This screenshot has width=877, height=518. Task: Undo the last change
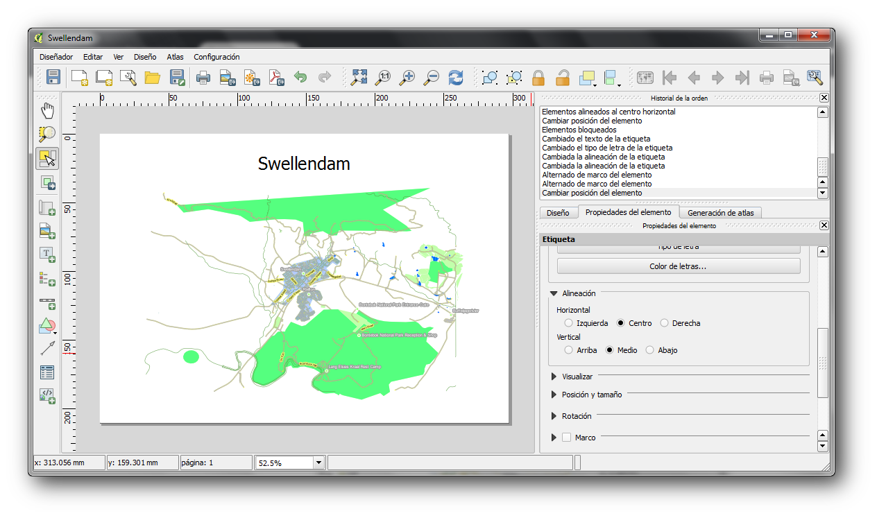(x=300, y=78)
